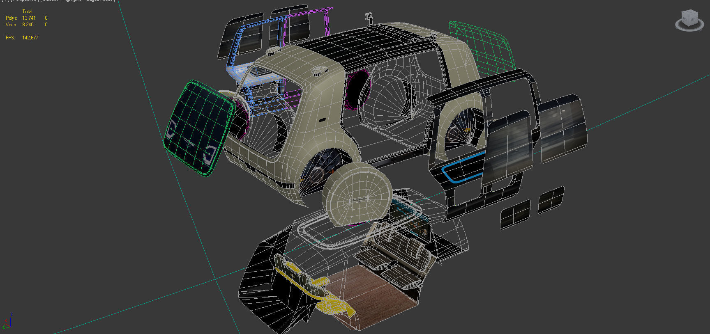This screenshot has height=334, width=710.
Task: Click the XYZ axis tripod icon
Action: (x=7, y=321)
